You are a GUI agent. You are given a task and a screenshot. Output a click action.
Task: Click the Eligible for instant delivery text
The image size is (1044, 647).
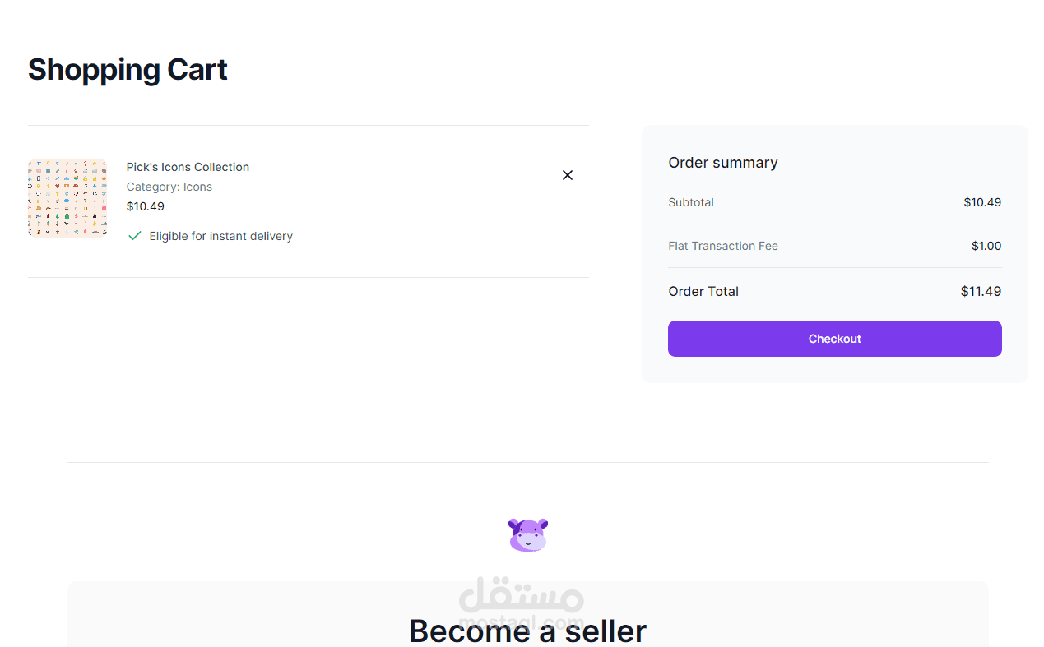pyautogui.click(x=220, y=236)
